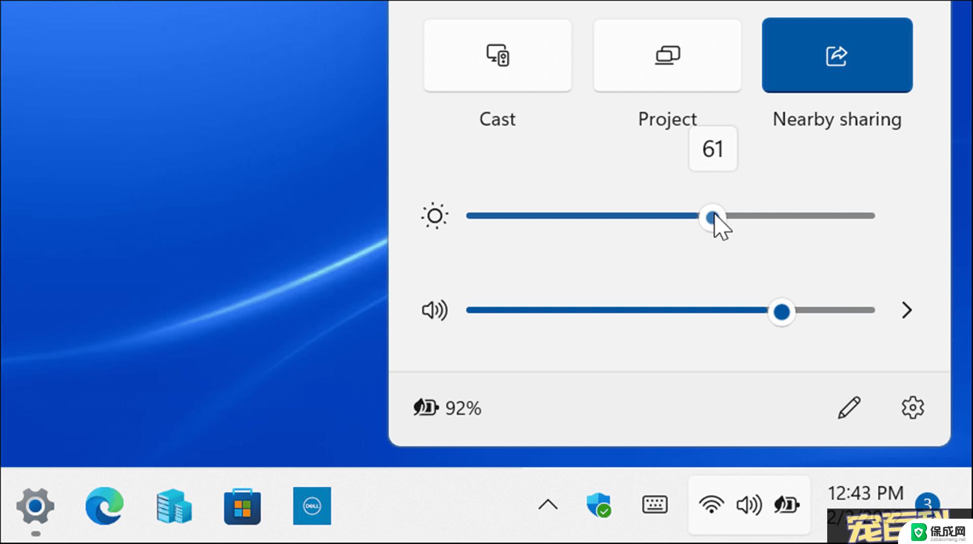Click the brightness slider handle
This screenshot has height=544, width=973.
[712, 217]
